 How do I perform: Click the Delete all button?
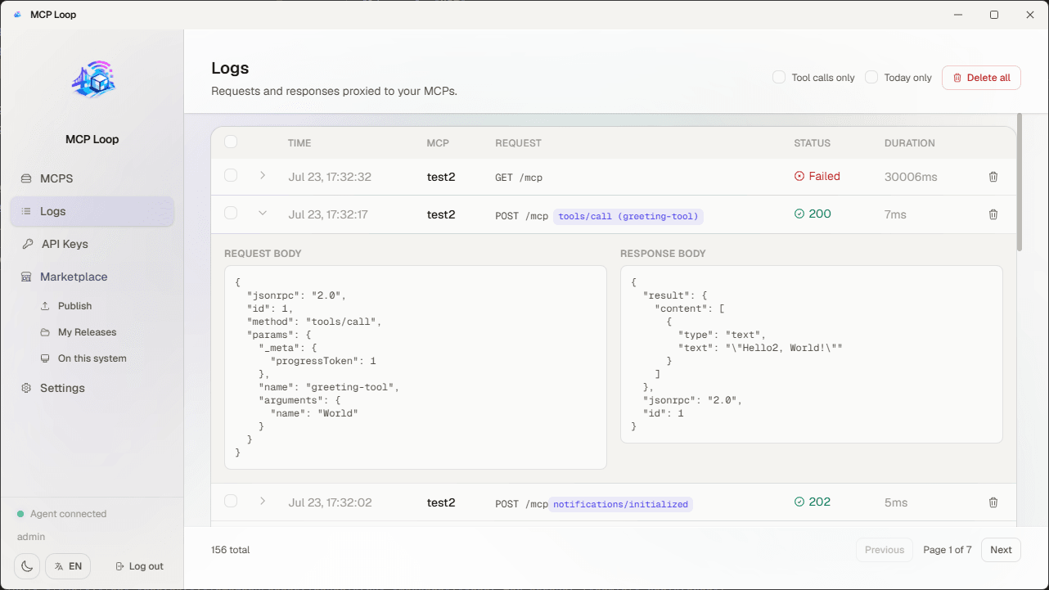981,78
